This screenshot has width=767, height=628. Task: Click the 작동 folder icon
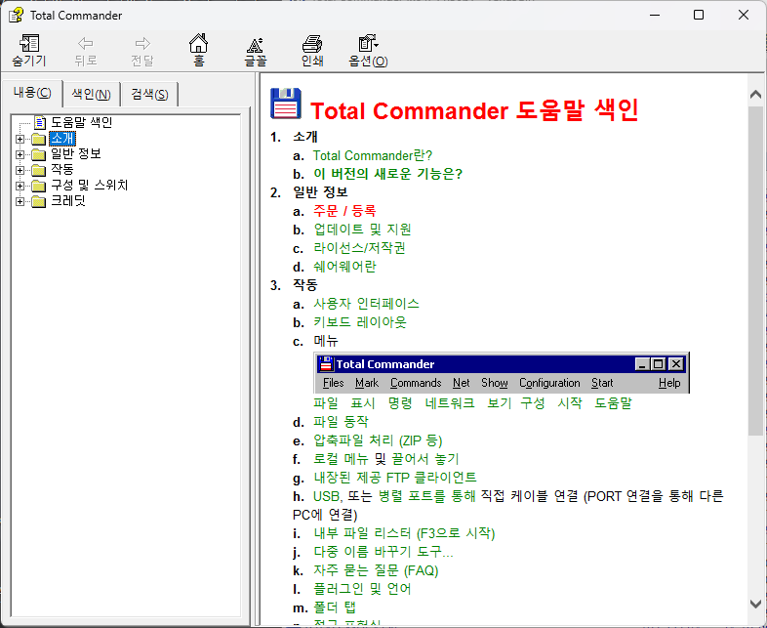tap(39, 170)
